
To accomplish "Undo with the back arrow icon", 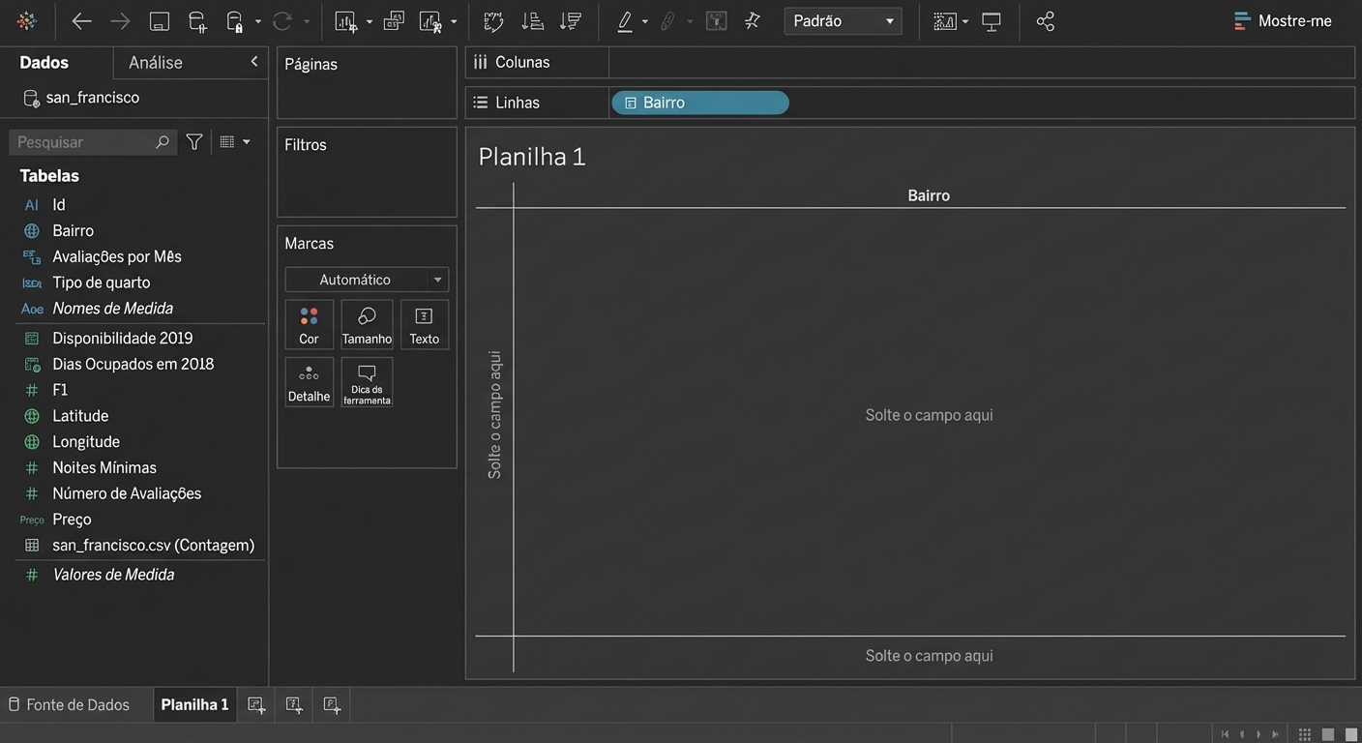I will pyautogui.click(x=82, y=21).
